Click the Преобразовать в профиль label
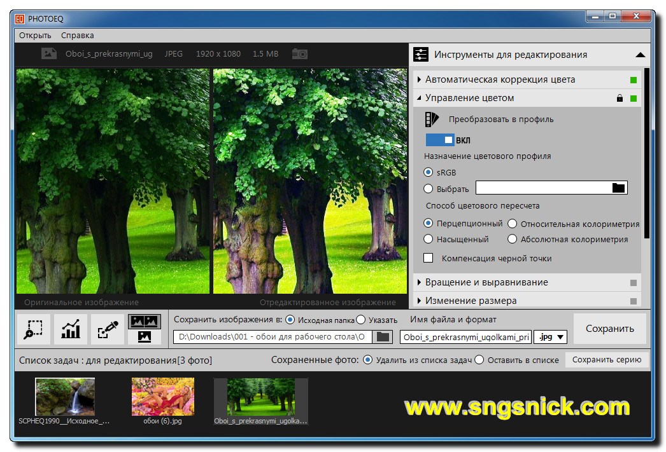 501,119
